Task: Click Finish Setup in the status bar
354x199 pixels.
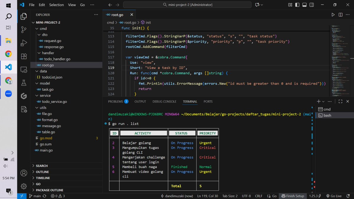Action: tap(293, 196)
